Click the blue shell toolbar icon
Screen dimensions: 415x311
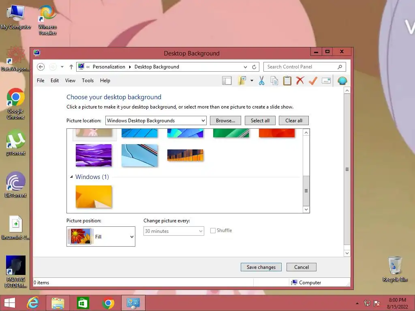(342, 81)
